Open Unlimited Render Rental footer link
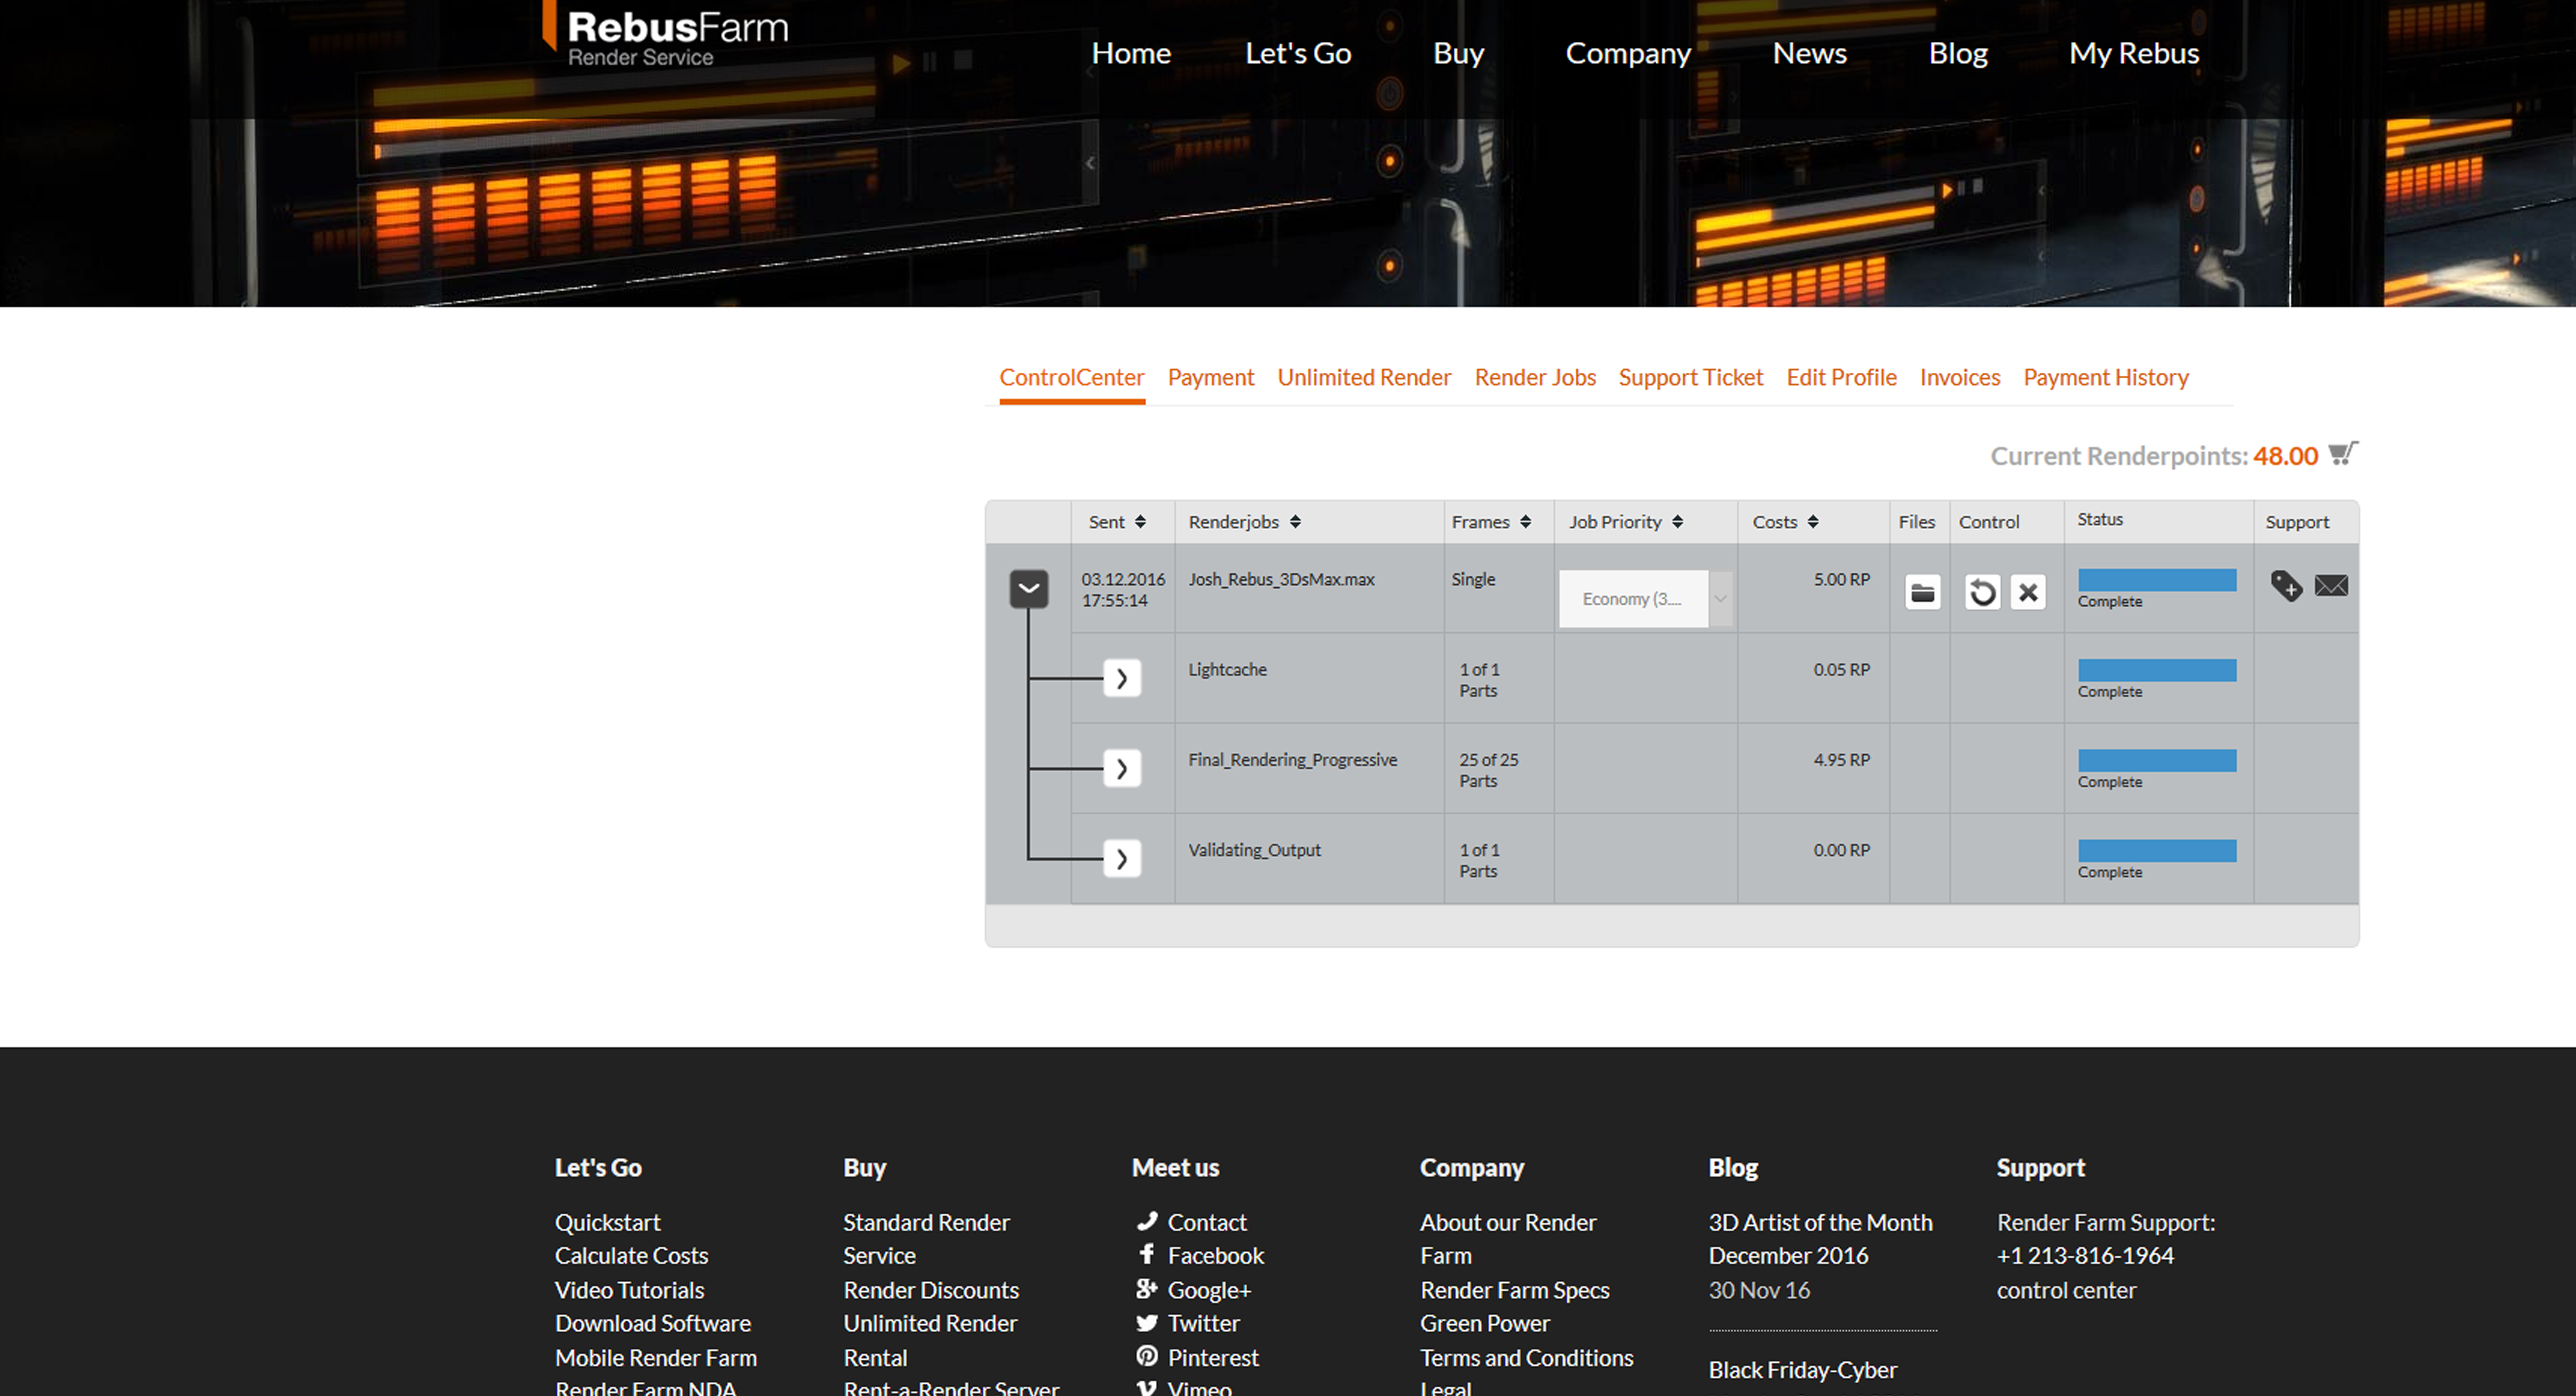This screenshot has height=1396, width=2576. pos(930,1340)
